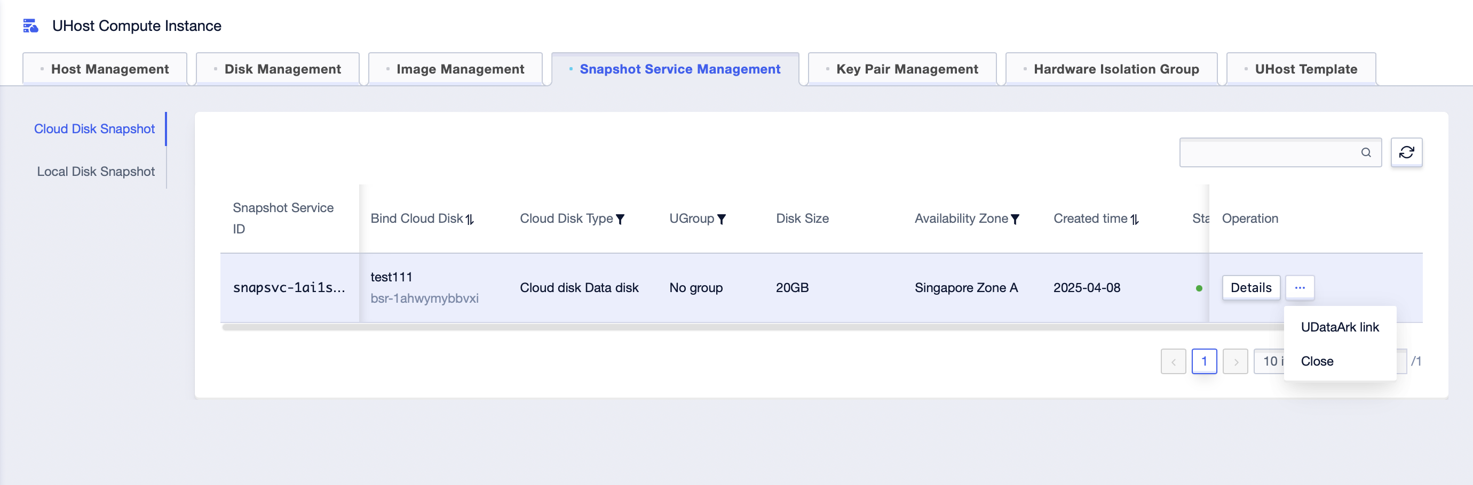Select Snapshot Service Management tab

(x=675, y=69)
